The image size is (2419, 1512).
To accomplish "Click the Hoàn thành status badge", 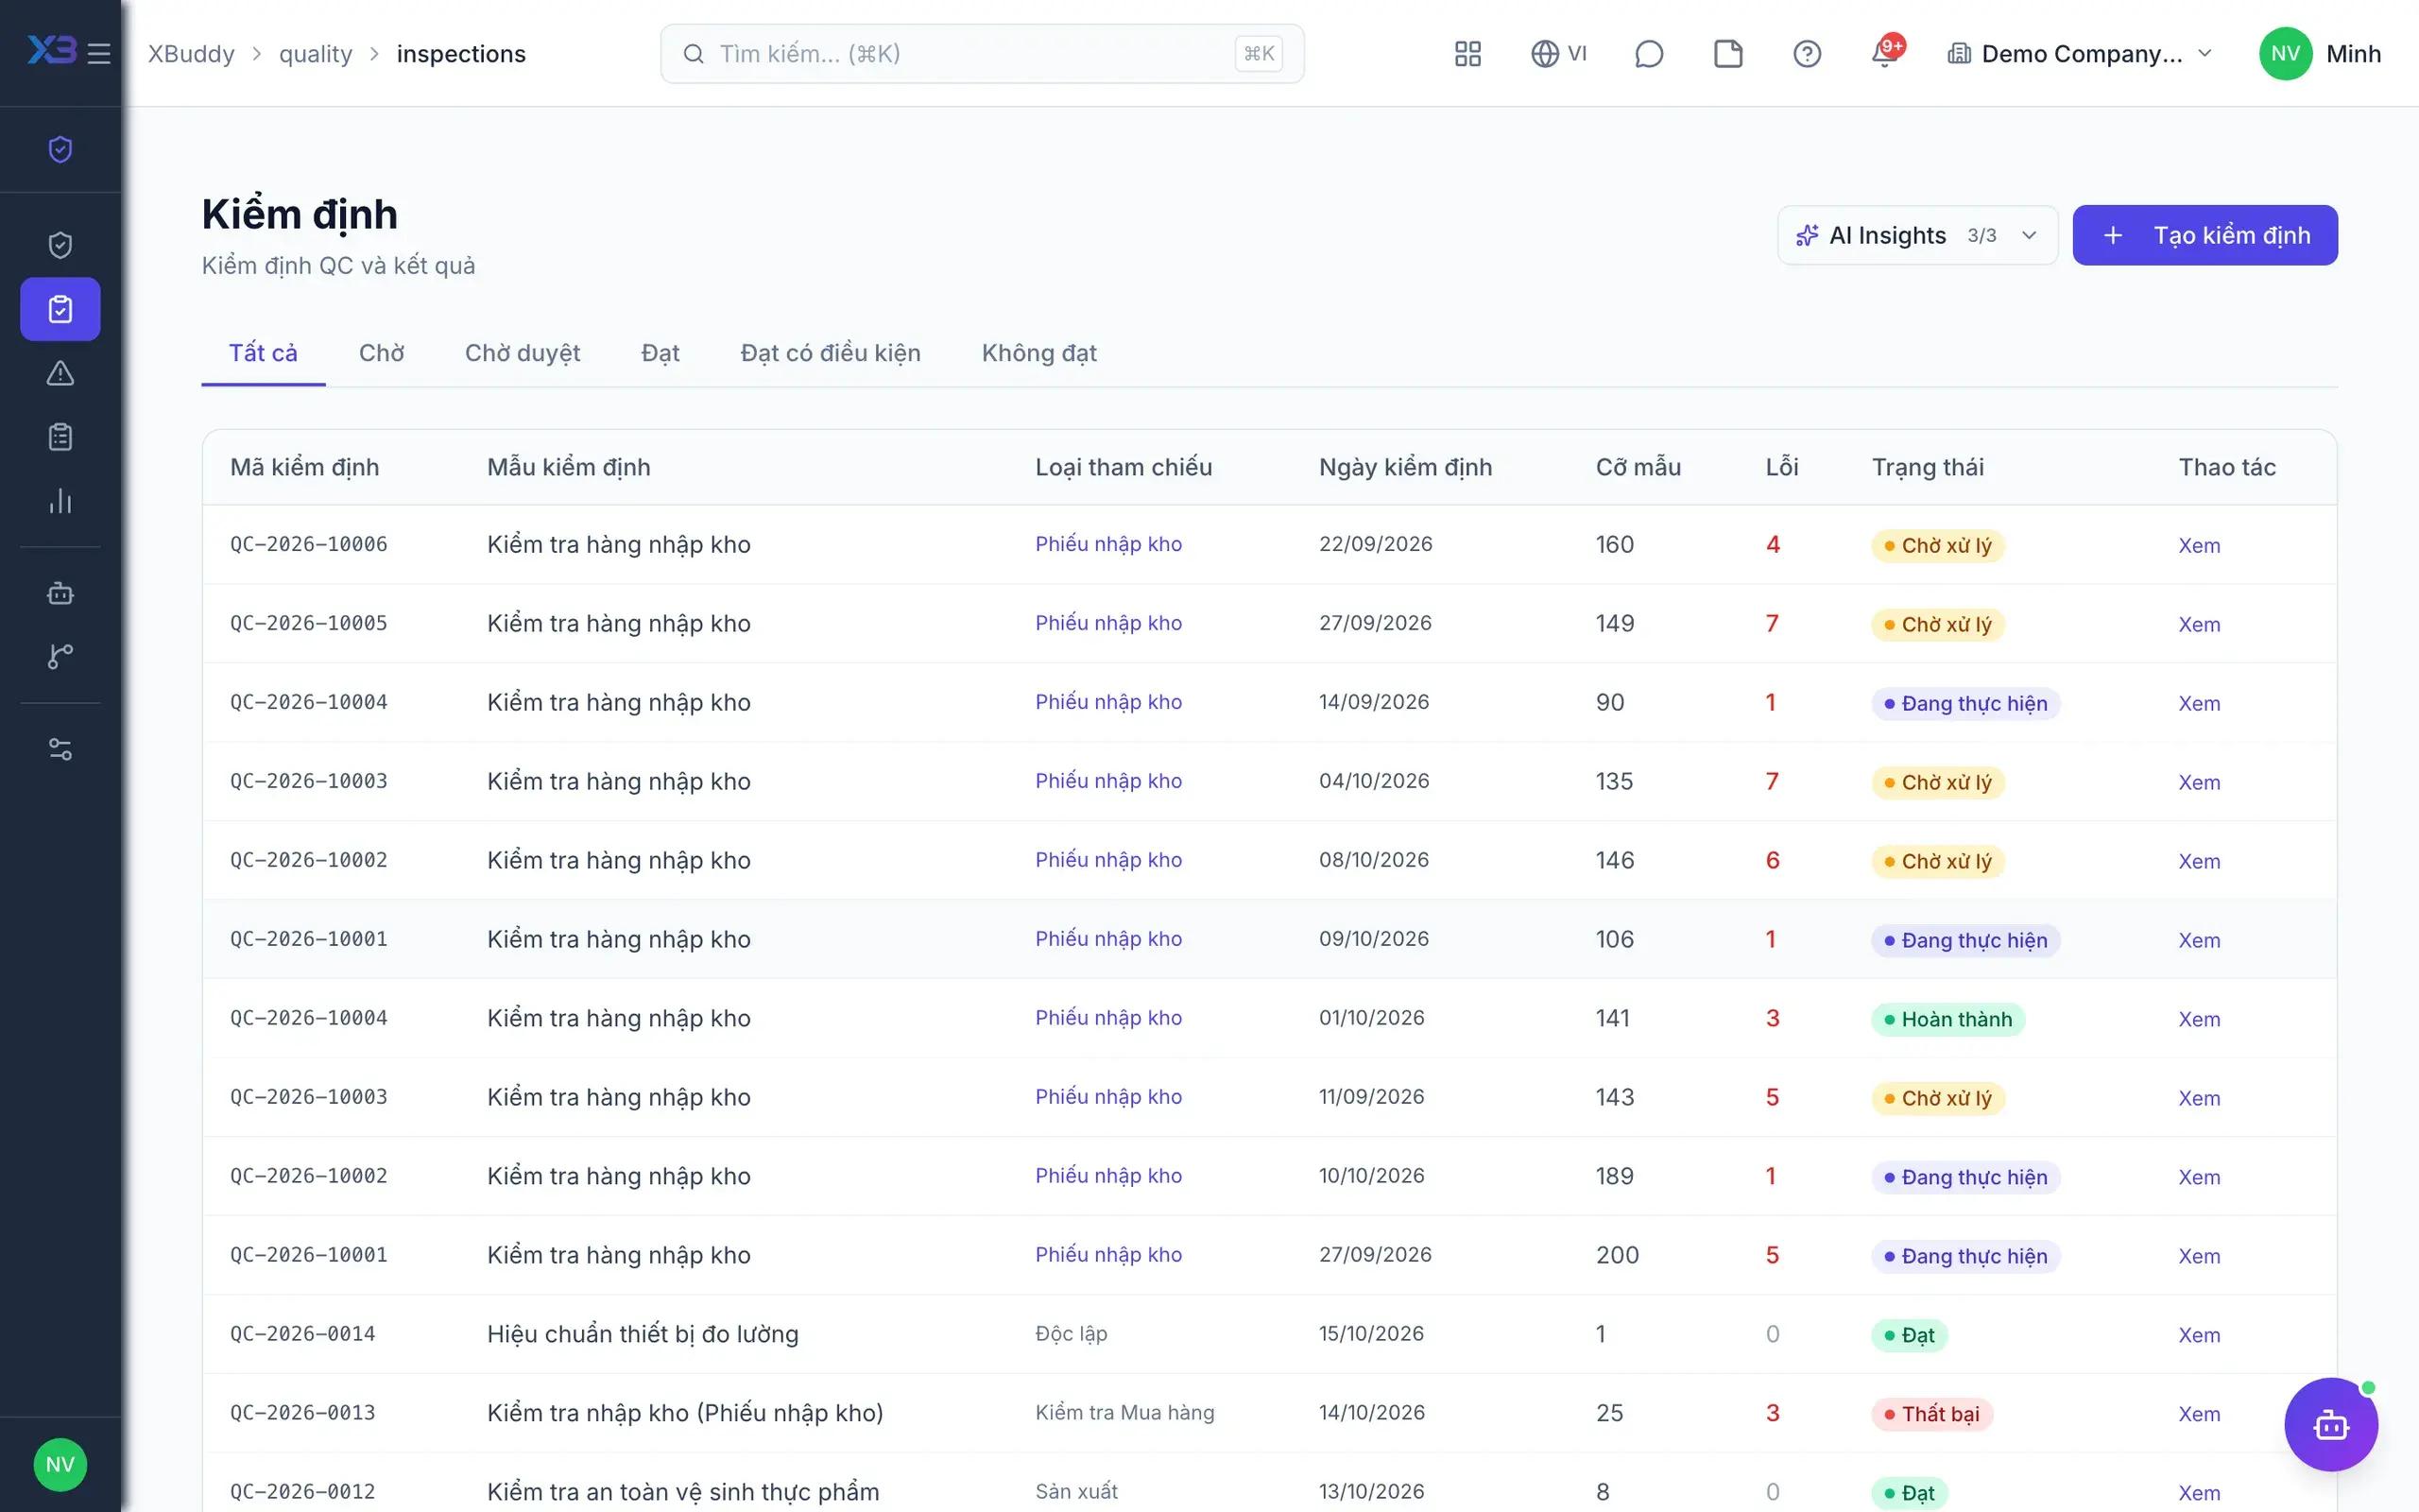I will click(1947, 1019).
